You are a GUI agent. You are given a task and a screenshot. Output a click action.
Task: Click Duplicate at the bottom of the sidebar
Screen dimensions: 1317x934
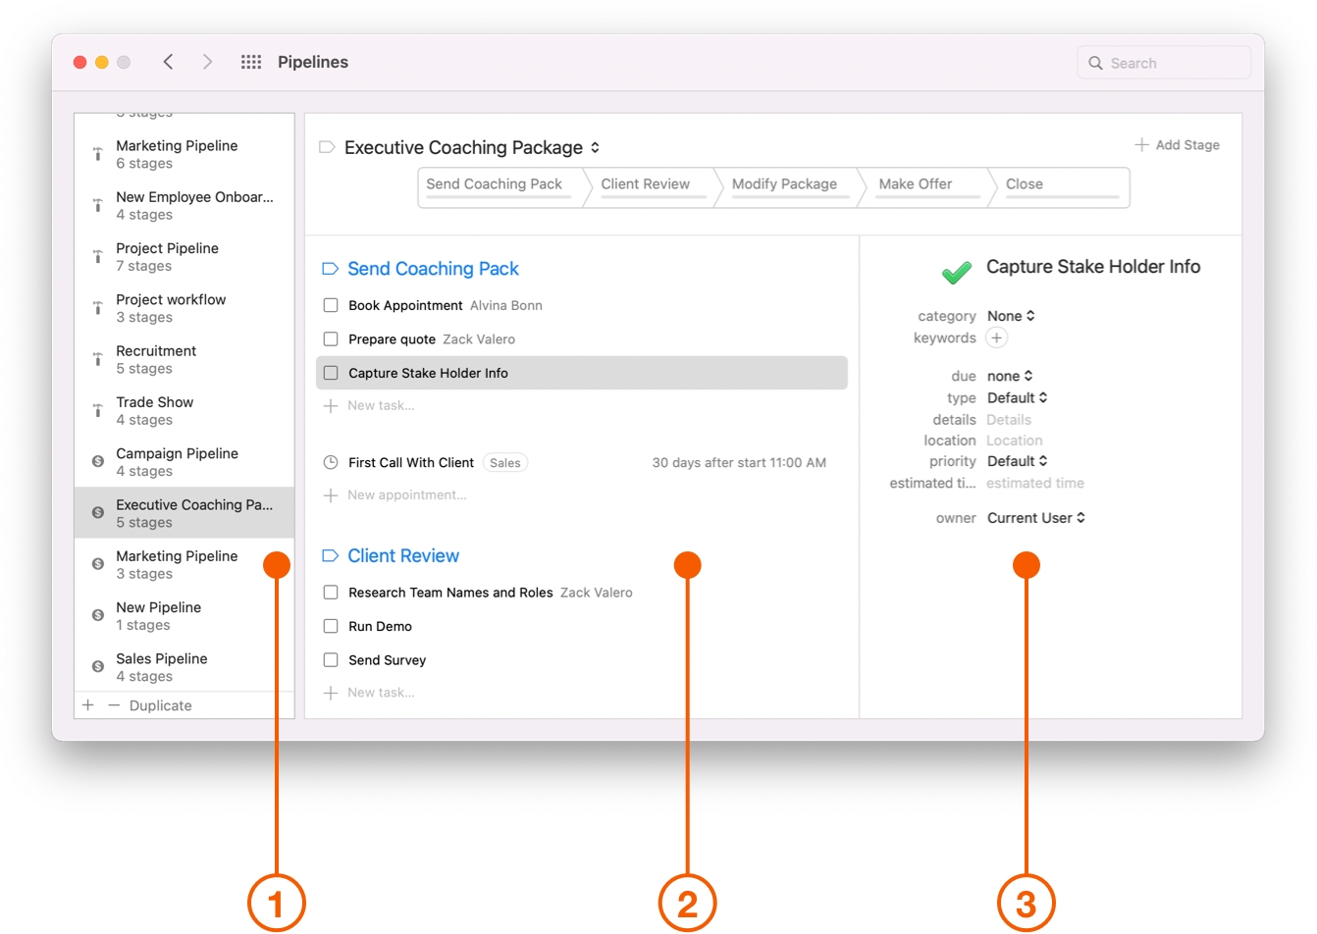(160, 704)
